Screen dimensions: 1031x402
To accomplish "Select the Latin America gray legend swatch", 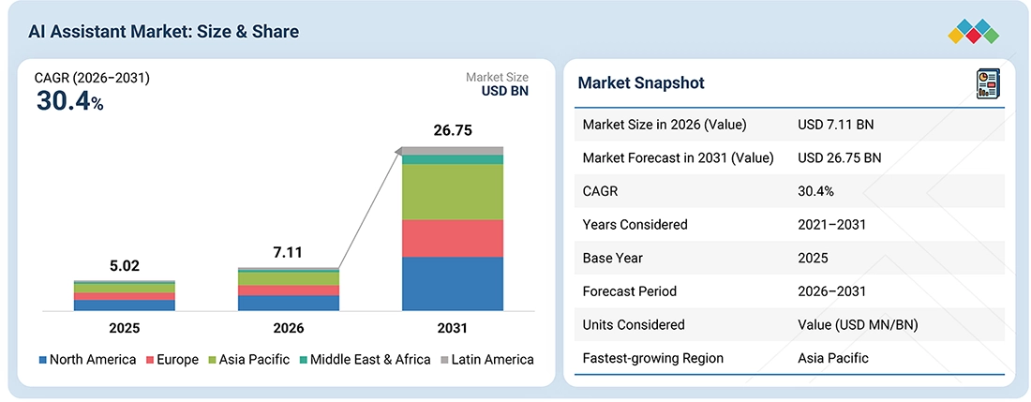I will [x=445, y=360].
